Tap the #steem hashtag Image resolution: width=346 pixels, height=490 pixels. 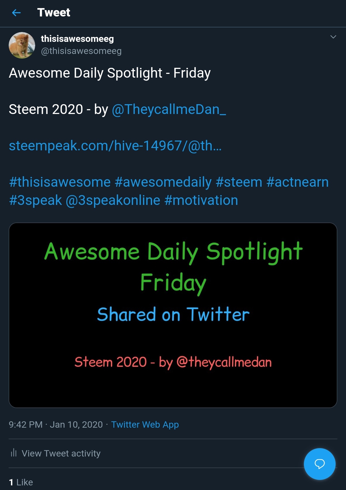[x=239, y=182]
